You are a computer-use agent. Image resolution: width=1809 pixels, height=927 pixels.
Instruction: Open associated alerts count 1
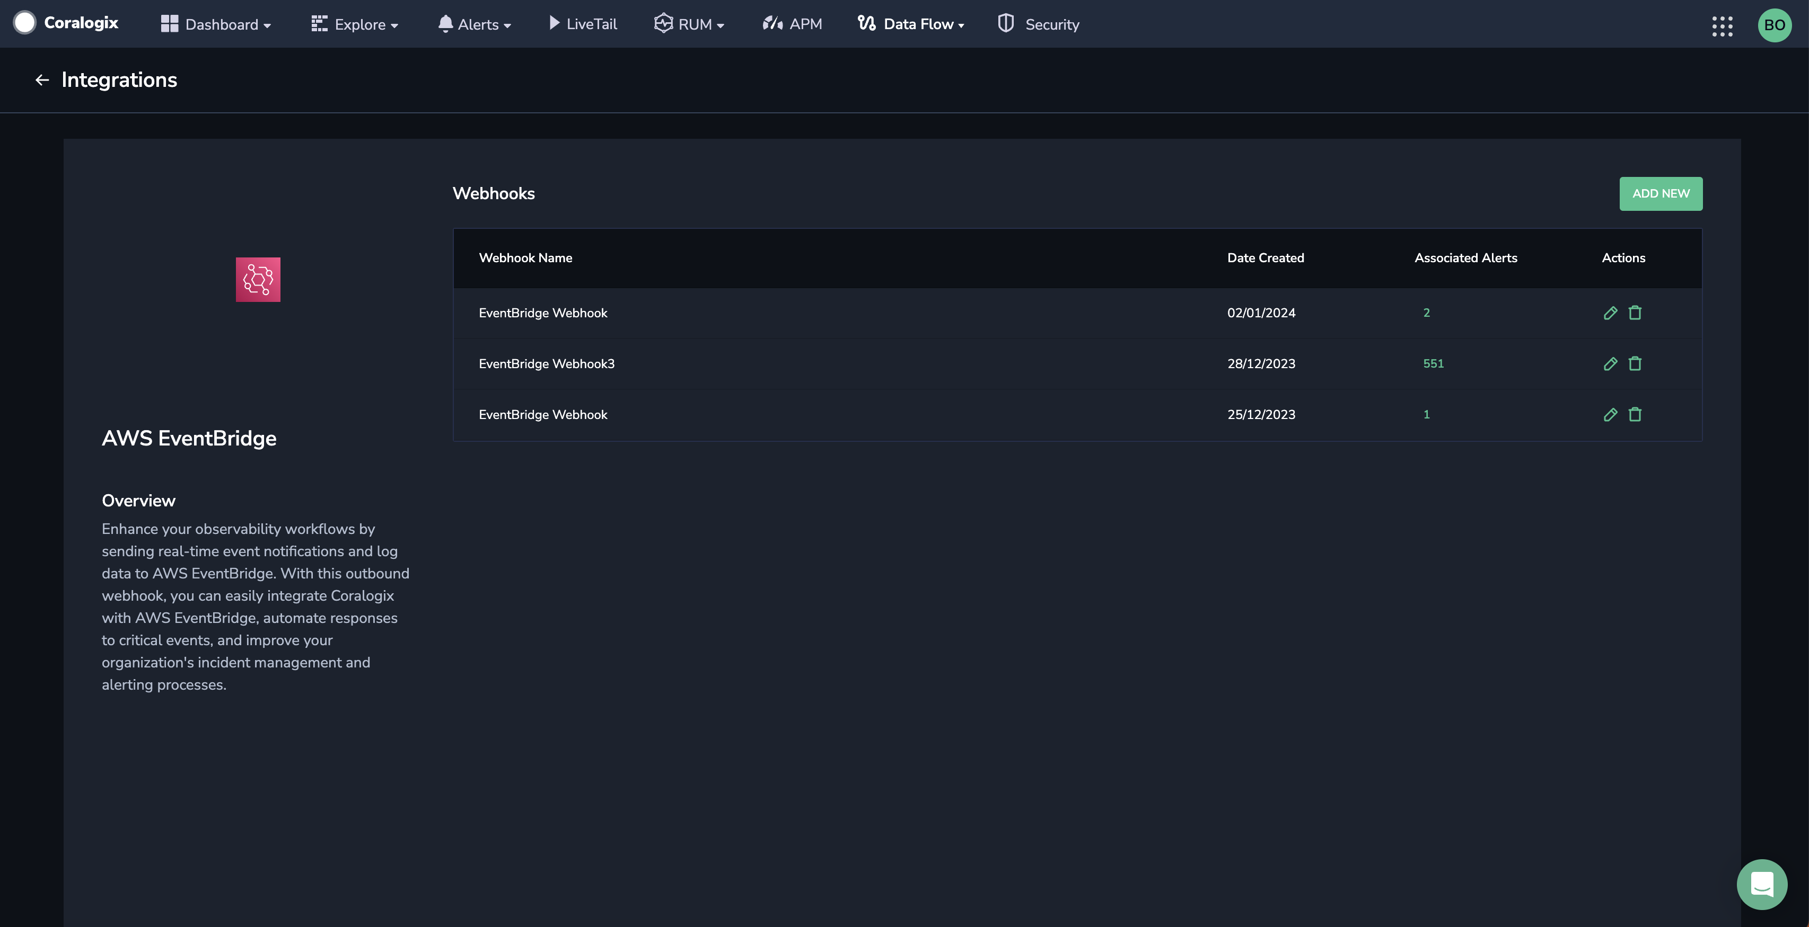click(x=1426, y=415)
